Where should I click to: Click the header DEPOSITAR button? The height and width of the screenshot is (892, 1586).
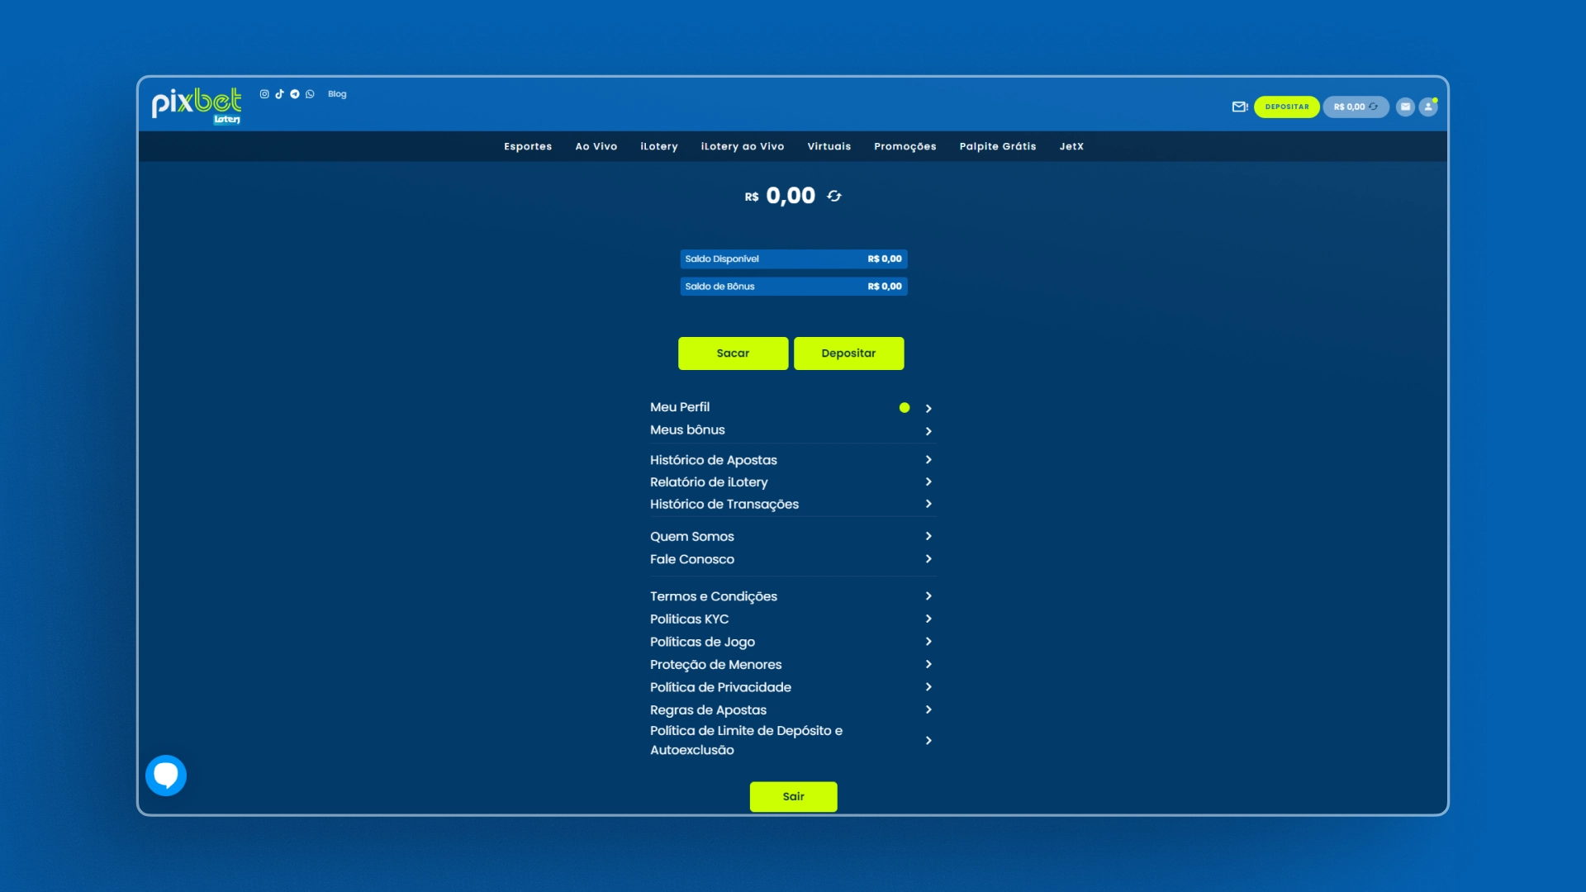[x=1286, y=107]
